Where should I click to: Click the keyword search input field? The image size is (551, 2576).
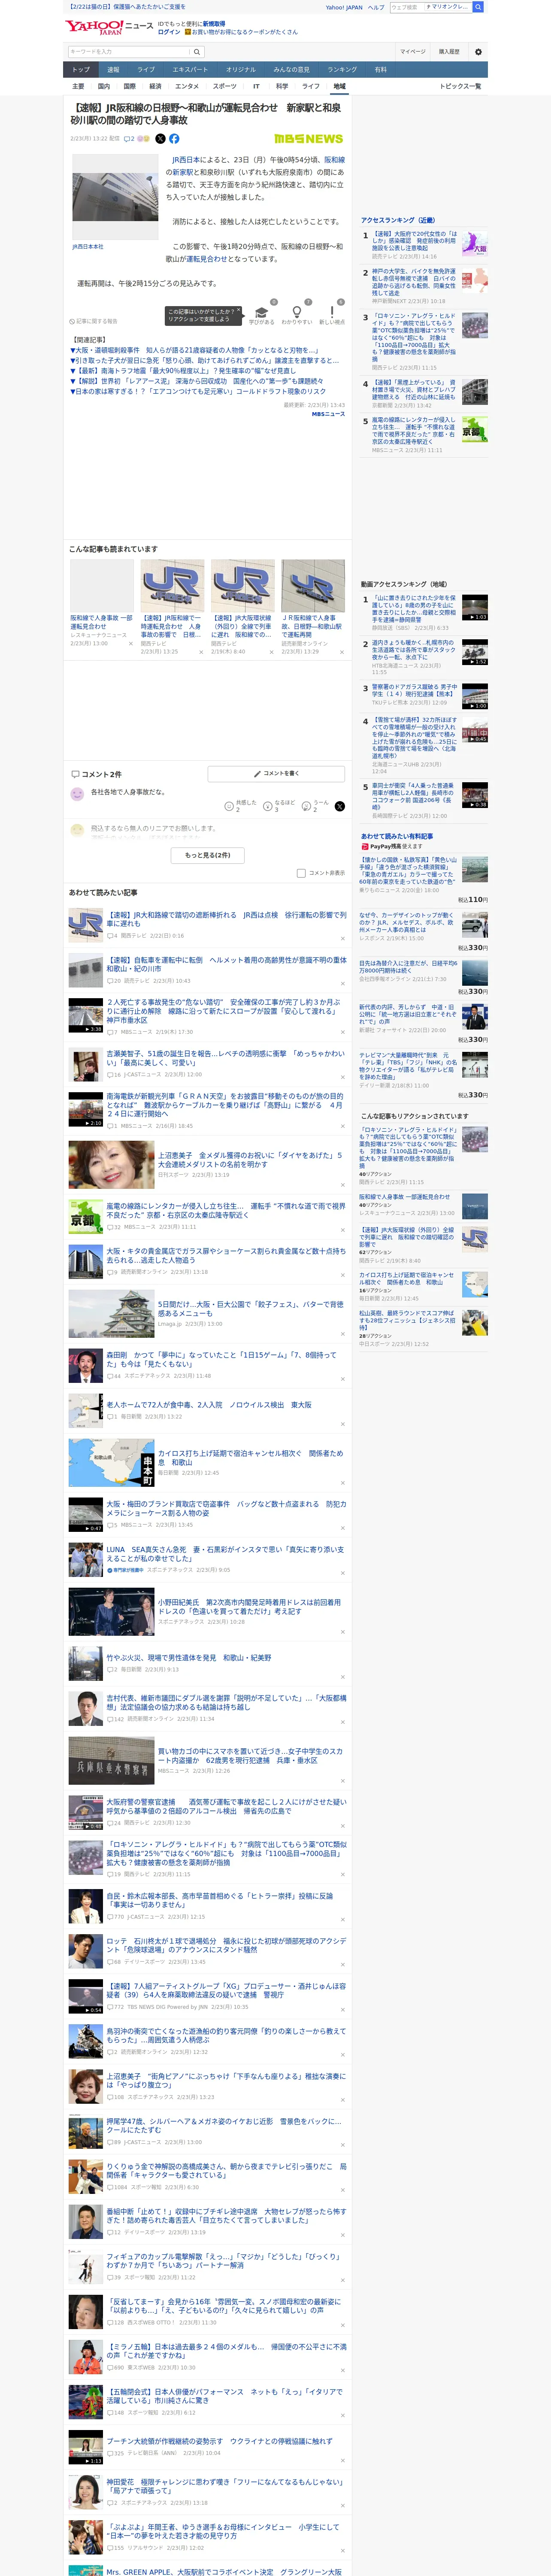pos(129,51)
